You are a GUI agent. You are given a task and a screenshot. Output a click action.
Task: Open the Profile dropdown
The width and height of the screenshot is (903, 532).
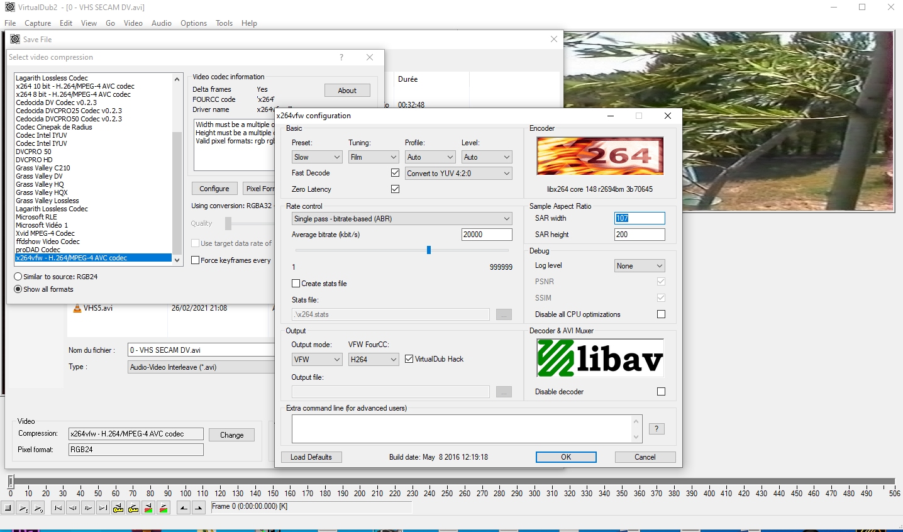tap(430, 157)
